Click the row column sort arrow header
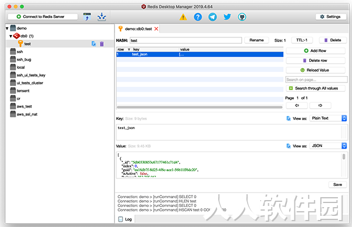The height and width of the screenshot is (227, 352). point(129,50)
